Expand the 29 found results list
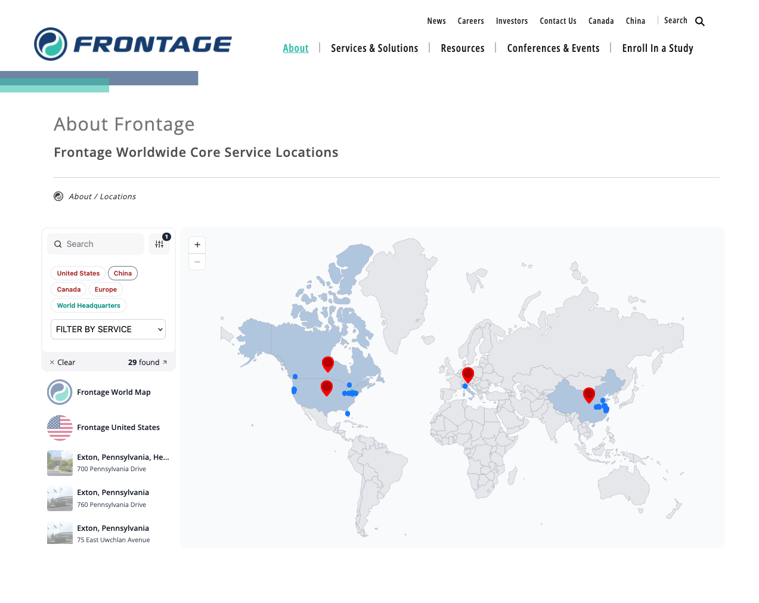 pos(147,363)
